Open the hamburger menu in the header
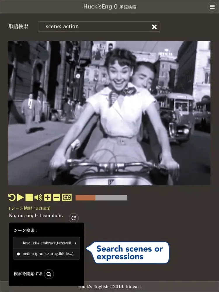The height and width of the screenshot is (292, 219). [x=212, y=7]
